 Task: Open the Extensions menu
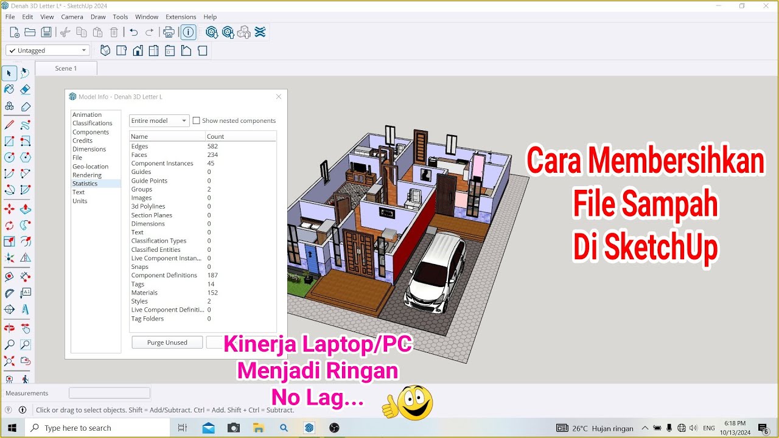click(181, 17)
